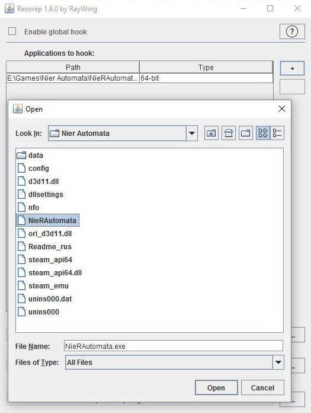Select the Readme_rus file
This screenshot has height=413, width=311.
(44, 247)
